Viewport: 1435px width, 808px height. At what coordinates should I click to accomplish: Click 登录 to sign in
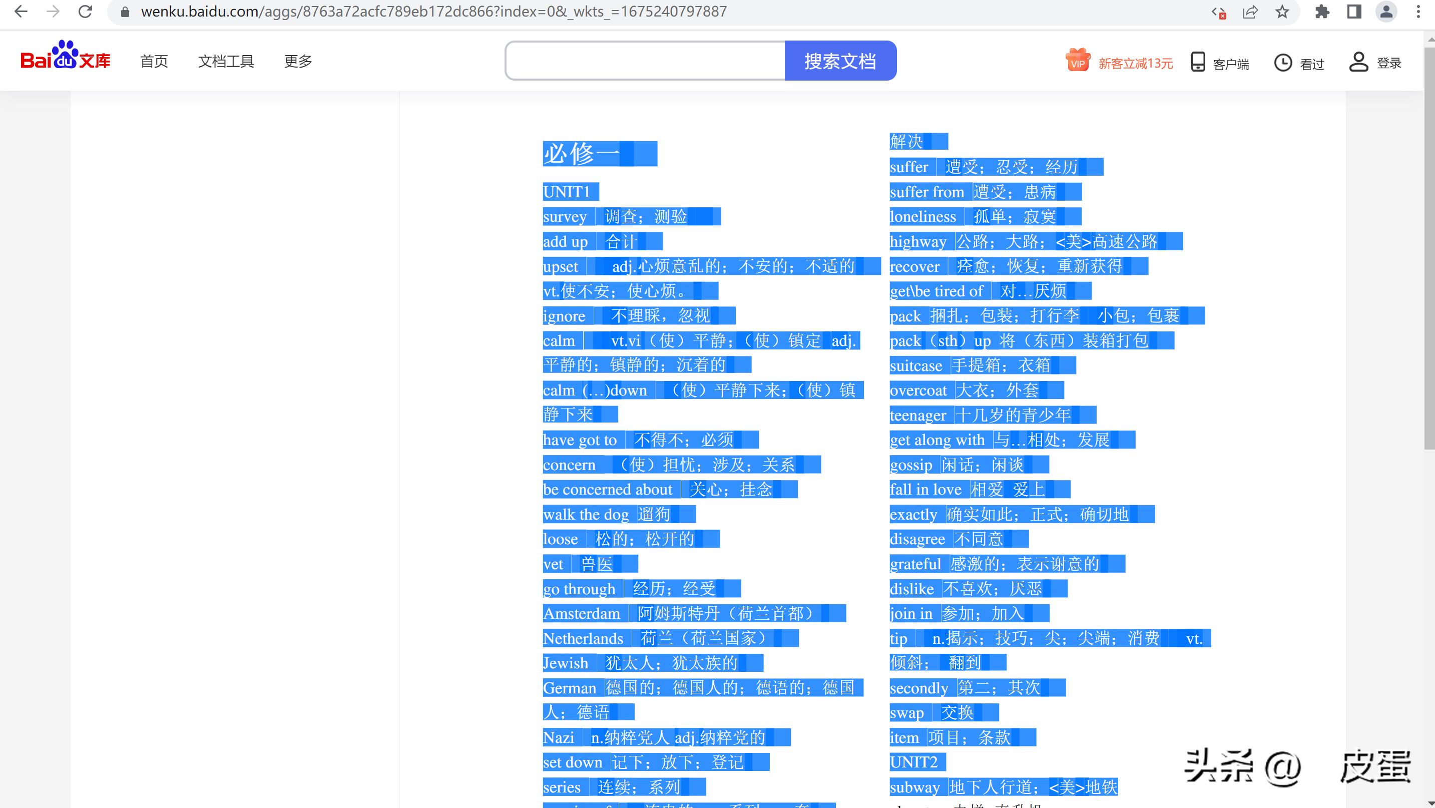click(x=1389, y=63)
